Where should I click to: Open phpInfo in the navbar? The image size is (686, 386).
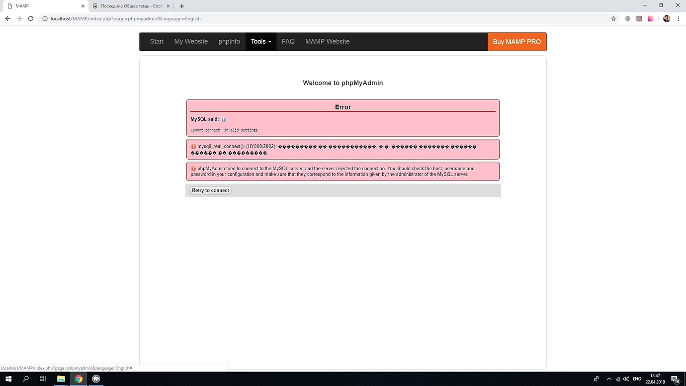pyautogui.click(x=229, y=42)
